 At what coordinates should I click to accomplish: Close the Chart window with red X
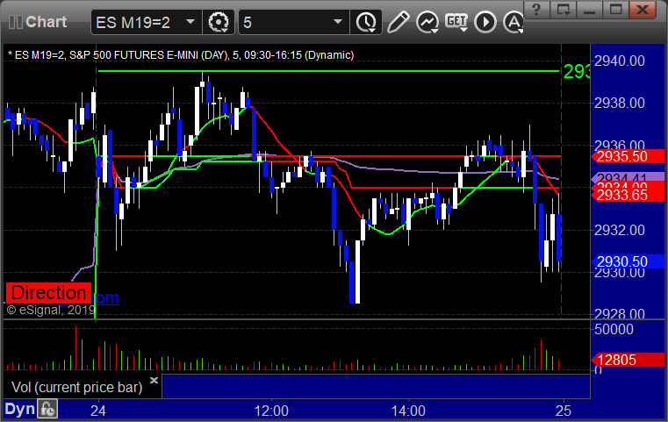pyautogui.click(x=643, y=10)
